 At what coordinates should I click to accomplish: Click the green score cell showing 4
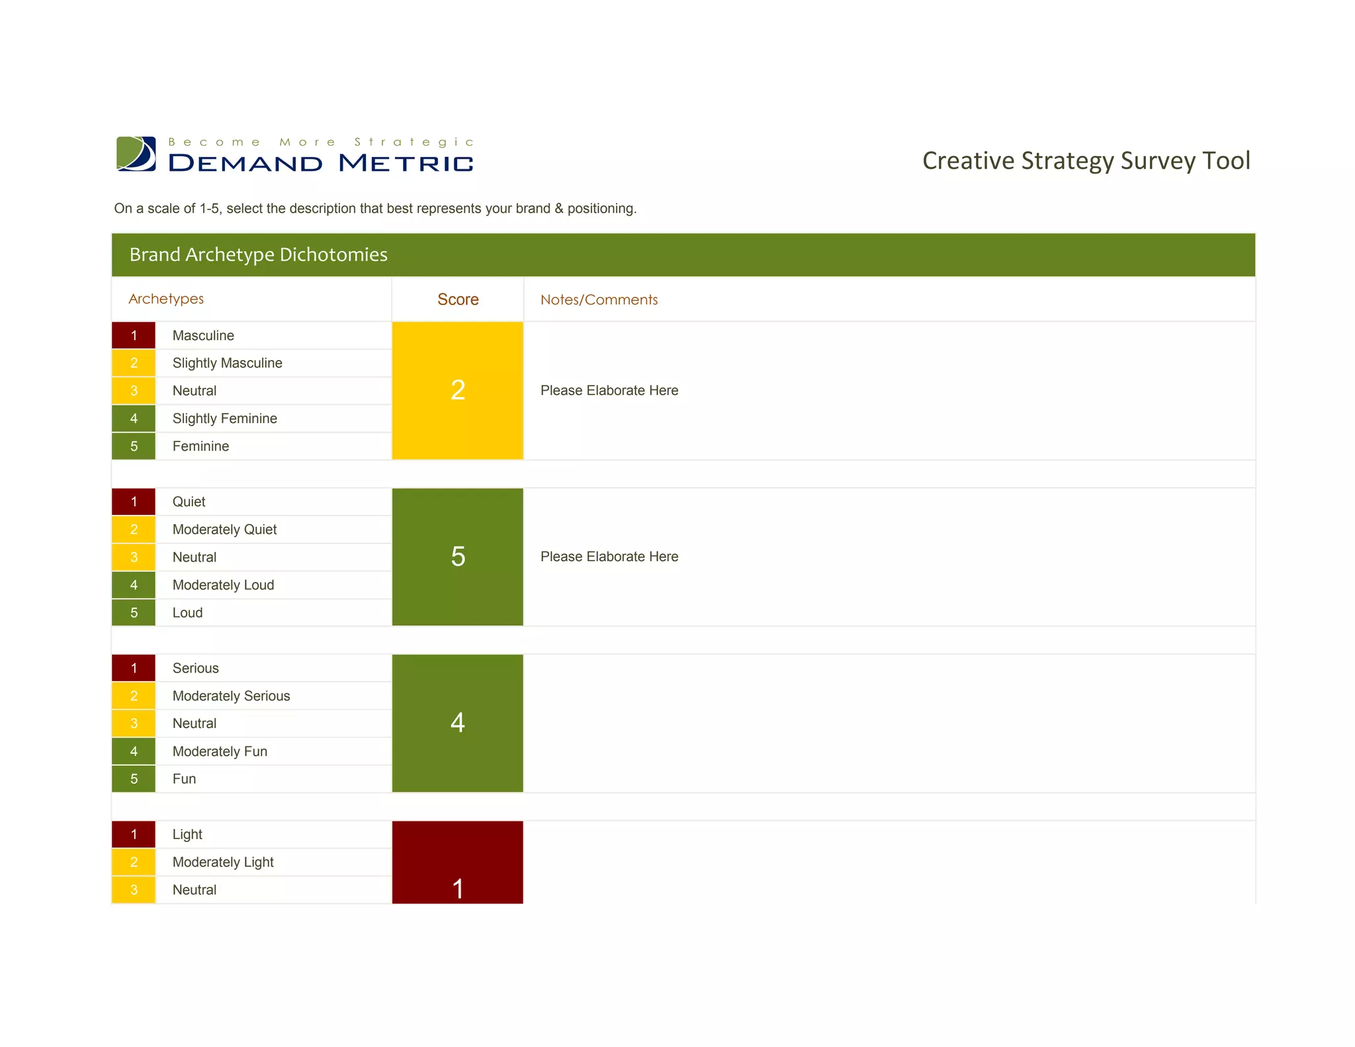tap(457, 723)
